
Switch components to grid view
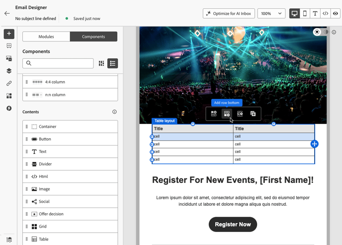(x=101, y=63)
